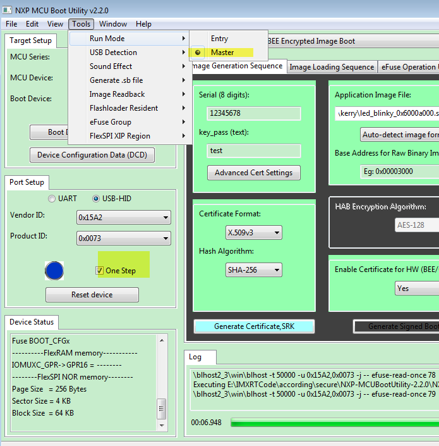Open the eFuse Group submenu
The height and width of the screenshot is (446, 439).
click(x=130, y=122)
